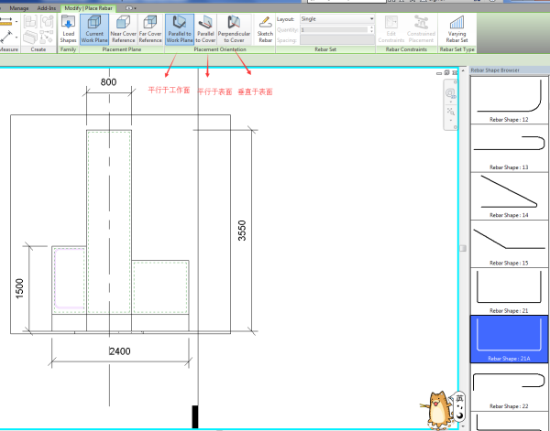Open the 2D steering wheel on navigation bar
Viewport: 550px width, 431px height.
click(x=450, y=93)
